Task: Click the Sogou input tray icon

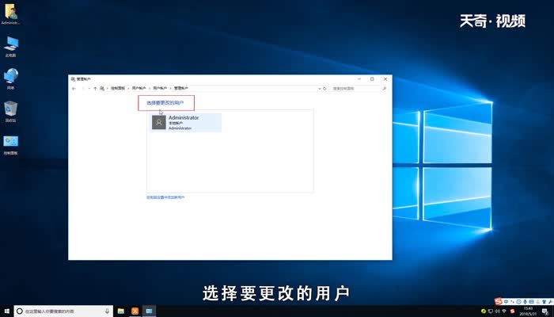Action: (x=513, y=311)
